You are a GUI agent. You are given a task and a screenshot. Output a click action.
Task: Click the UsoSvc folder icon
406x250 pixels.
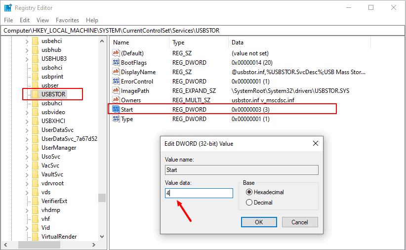pos(35,157)
